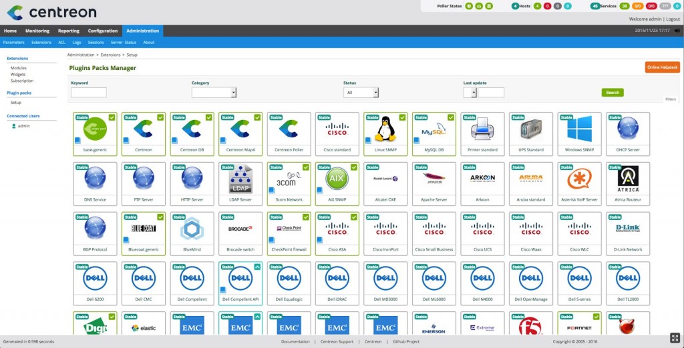The height and width of the screenshot is (348, 684).
Task: Go to the Extensions submenu
Action: point(41,42)
